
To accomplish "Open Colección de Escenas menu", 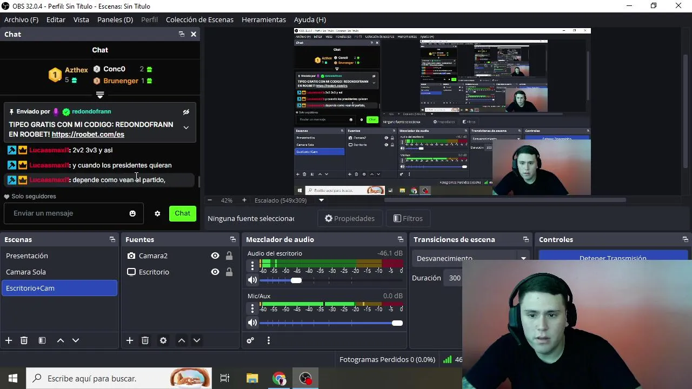I will coord(199,19).
